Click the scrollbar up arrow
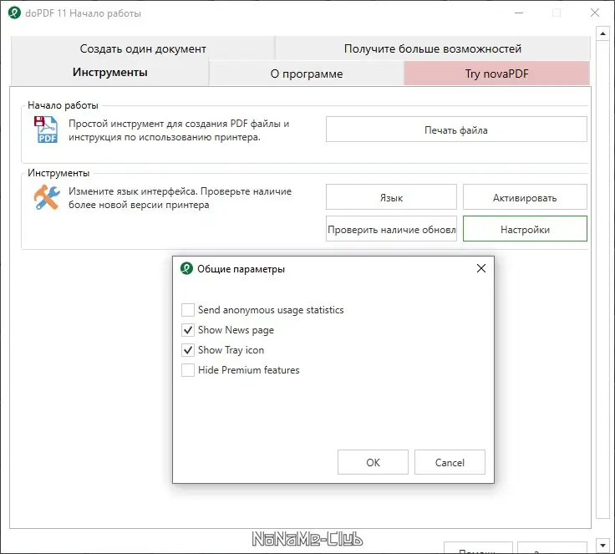 tap(602, 33)
